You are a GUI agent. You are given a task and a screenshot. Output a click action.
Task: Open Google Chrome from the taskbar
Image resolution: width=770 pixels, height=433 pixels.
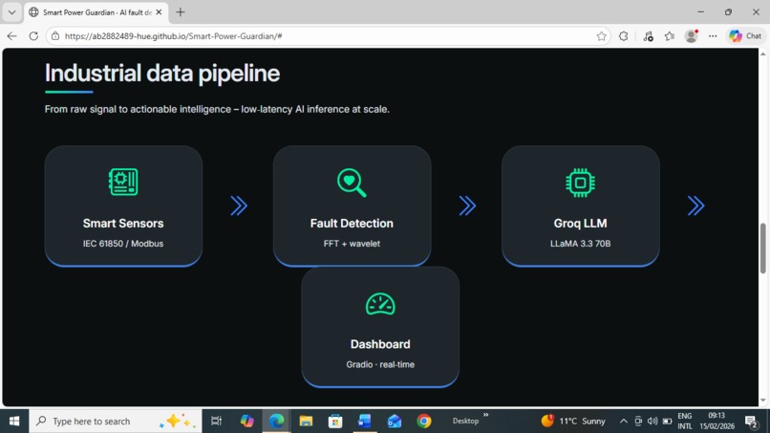tap(424, 422)
